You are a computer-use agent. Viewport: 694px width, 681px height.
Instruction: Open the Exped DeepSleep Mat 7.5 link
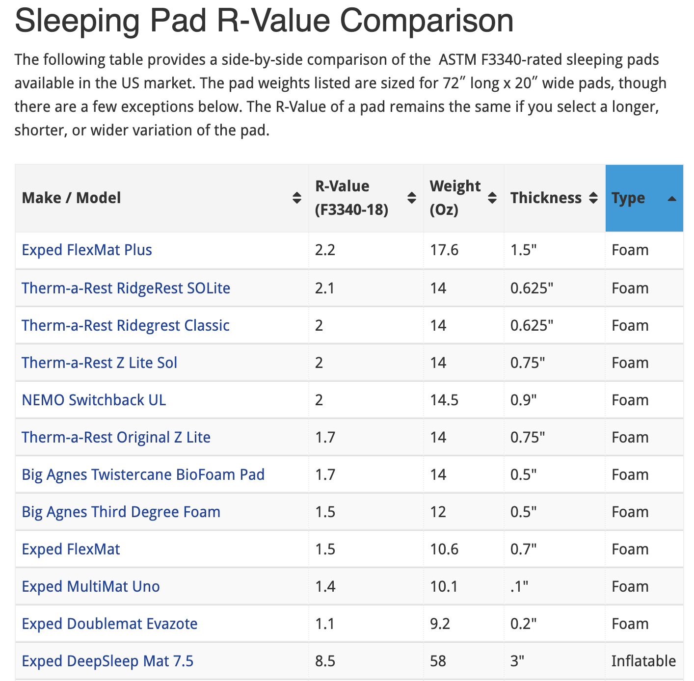pos(107,661)
